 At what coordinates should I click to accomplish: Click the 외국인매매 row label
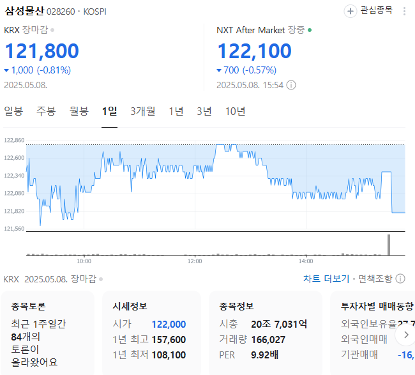[x=364, y=339]
